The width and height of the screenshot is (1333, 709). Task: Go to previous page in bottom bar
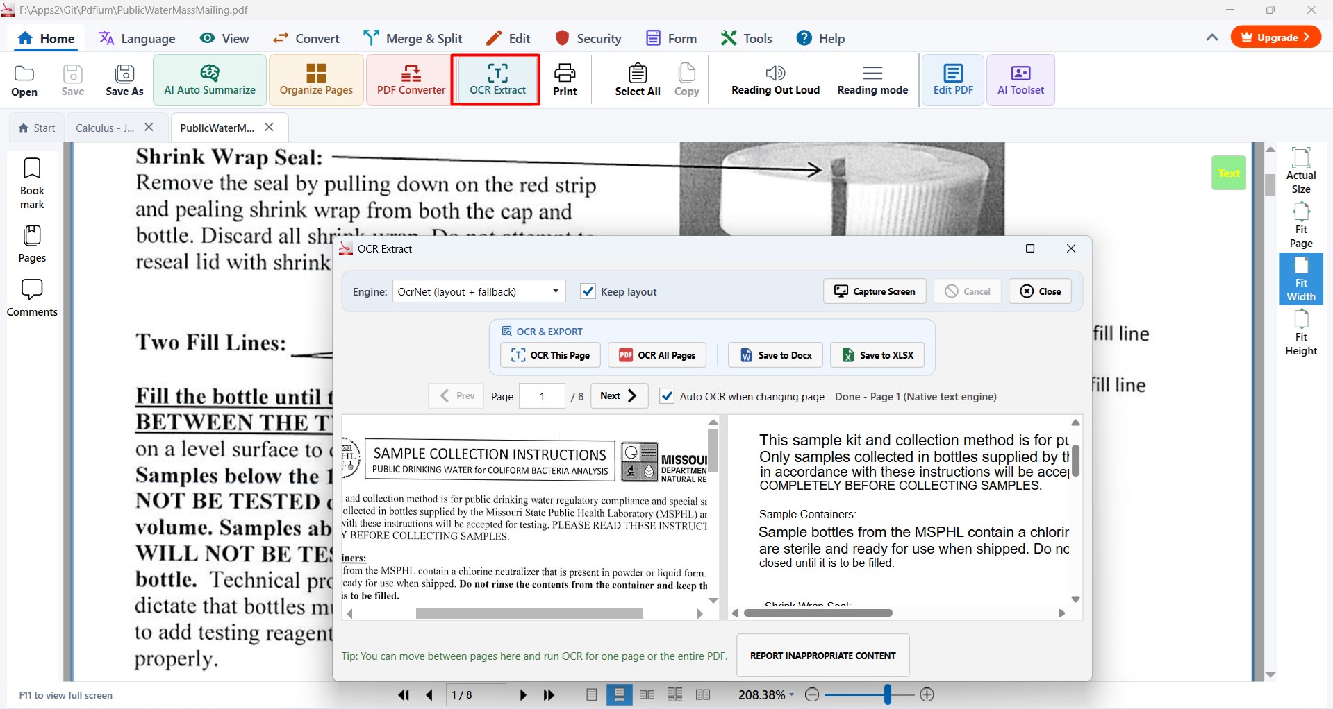[429, 694]
